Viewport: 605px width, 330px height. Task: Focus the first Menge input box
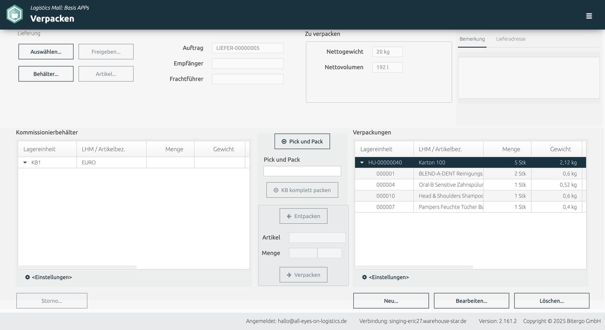pyautogui.click(x=303, y=253)
